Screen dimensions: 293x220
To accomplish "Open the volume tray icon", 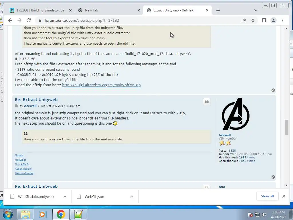I will coord(264,215).
